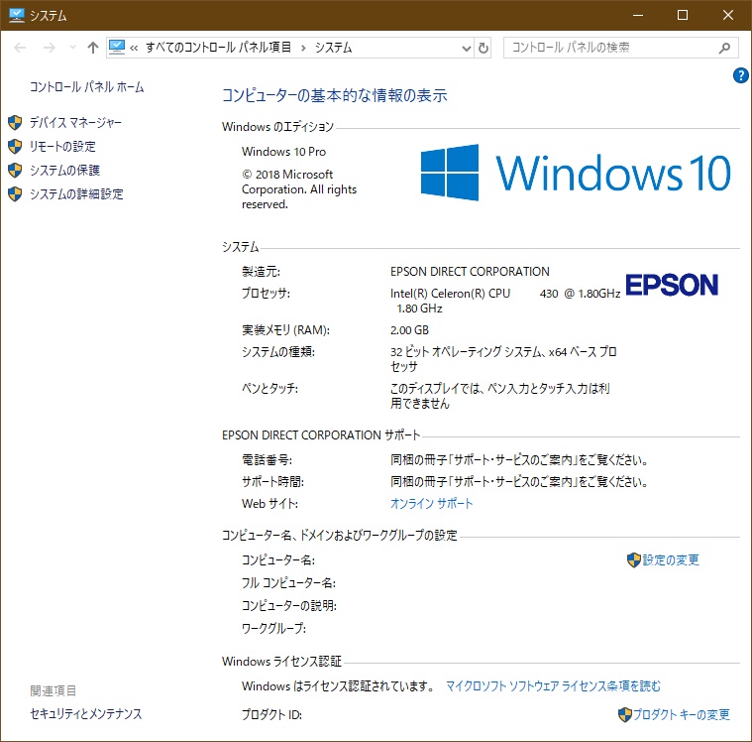752x742 pixels.
Task: Click shield icon next to 設定の変更
Action: click(x=634, y=560)
